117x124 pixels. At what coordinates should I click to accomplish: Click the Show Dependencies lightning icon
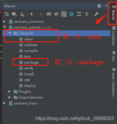click(x=71, y=14)
